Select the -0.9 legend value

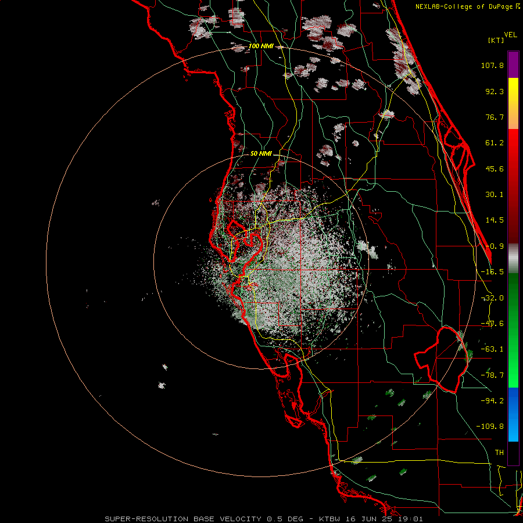[495, 246]
